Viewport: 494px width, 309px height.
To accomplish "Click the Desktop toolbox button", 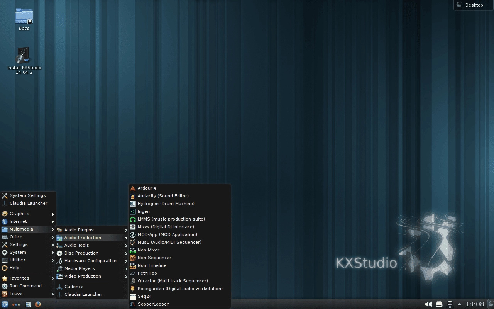I will 474,5.
